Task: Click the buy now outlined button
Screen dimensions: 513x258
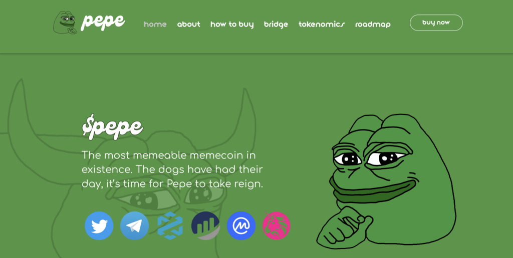Action: (436, 22)
